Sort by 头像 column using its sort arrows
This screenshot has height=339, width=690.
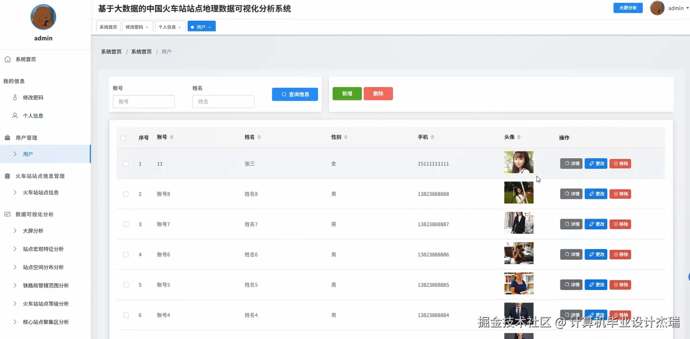click(519, 137)
